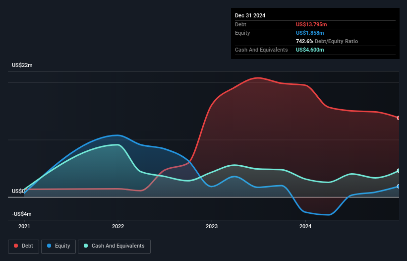Click the 742.6% Debt/Equity Ratio text
Viewport: 407px width, 261px height.
[327, 41]
